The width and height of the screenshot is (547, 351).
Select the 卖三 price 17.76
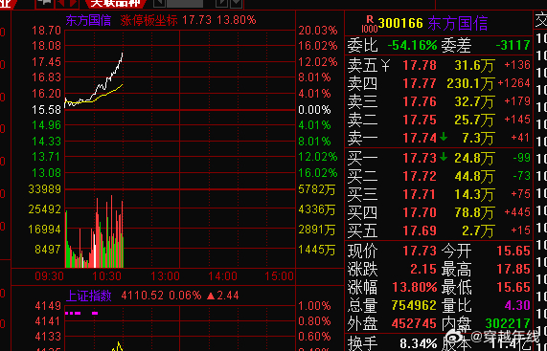coord(420,101)
